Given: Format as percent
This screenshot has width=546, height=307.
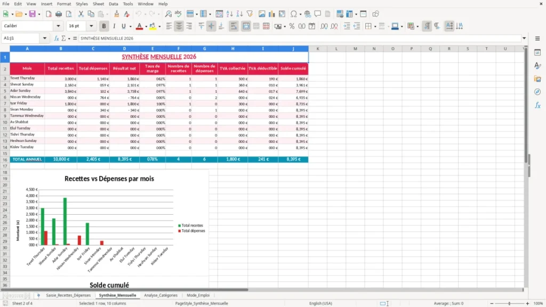Looking at the screenshot, I should click(292, 26).
